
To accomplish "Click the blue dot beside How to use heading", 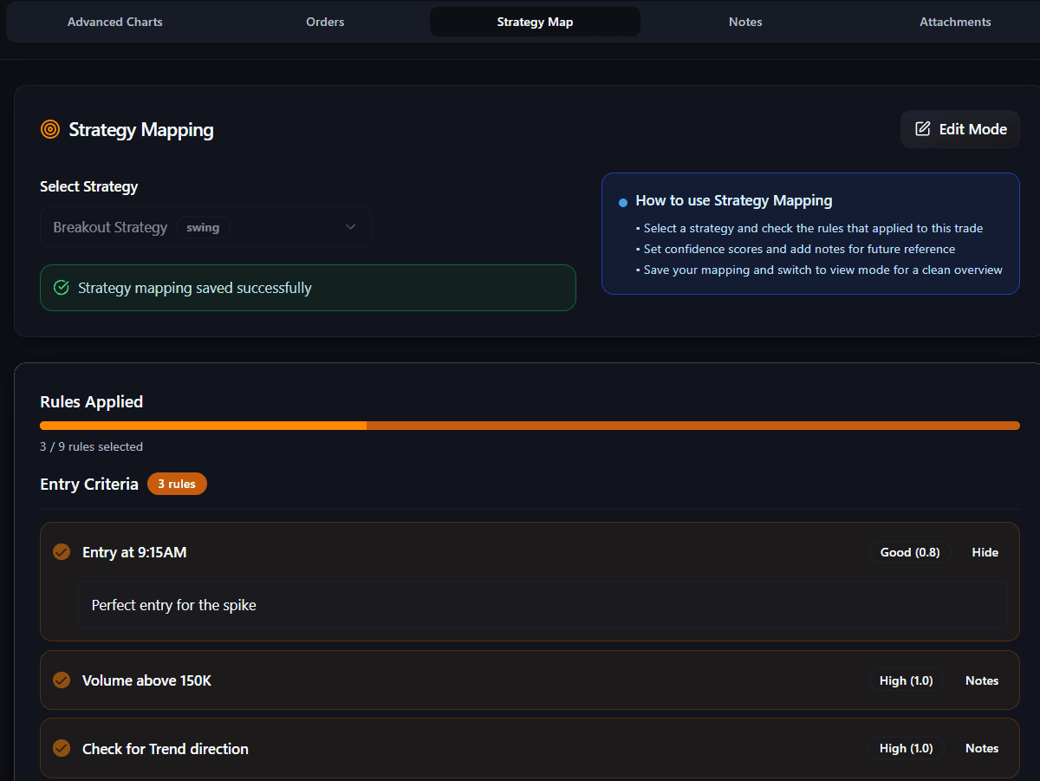I will pyautogui.click(x=622, y=202).
